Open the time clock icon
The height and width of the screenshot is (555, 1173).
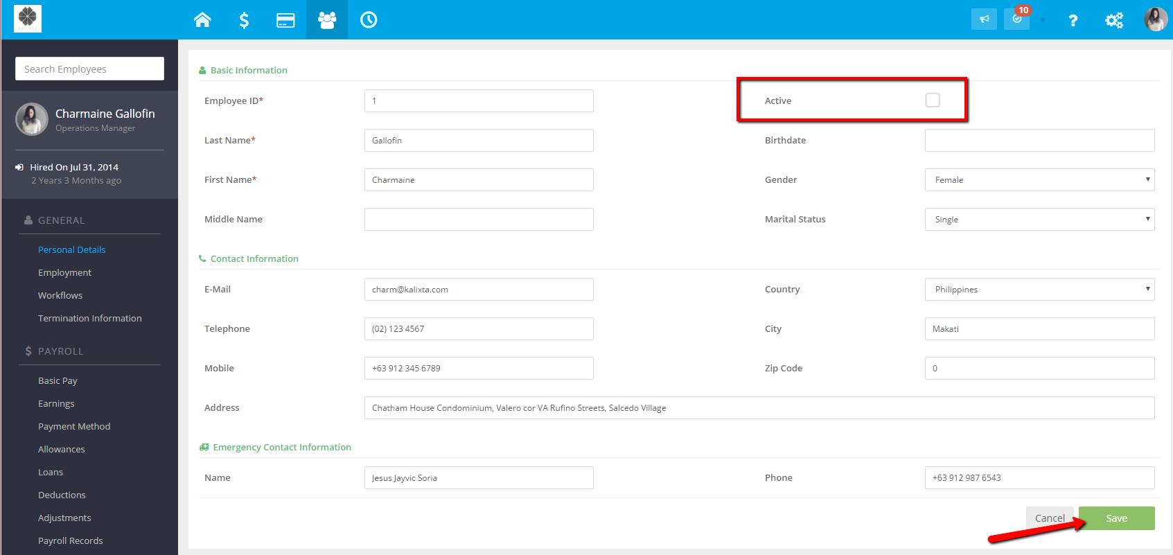[x=369, y=20]
